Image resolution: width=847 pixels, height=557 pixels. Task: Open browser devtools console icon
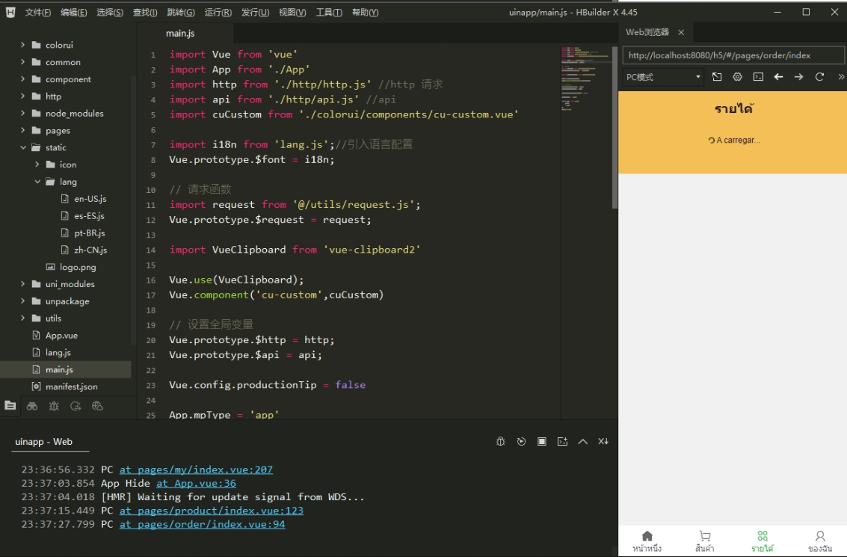click(758, 77)
